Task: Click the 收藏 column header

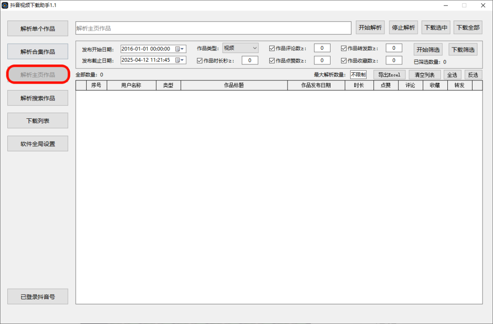Action: [435, 85]
